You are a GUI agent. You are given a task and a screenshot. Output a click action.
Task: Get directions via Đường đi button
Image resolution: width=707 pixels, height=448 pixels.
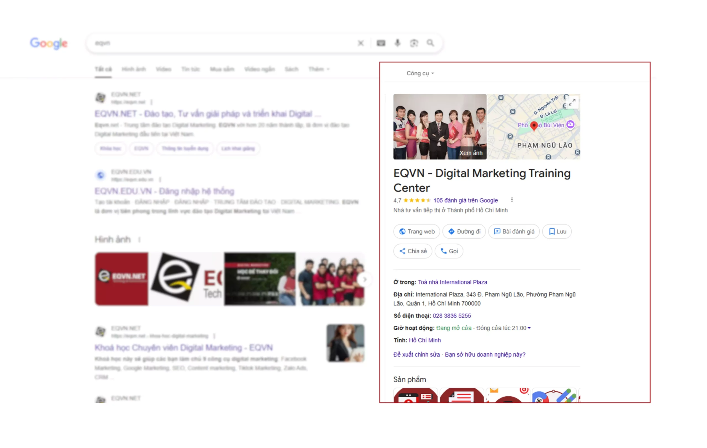tap(464, 232)
